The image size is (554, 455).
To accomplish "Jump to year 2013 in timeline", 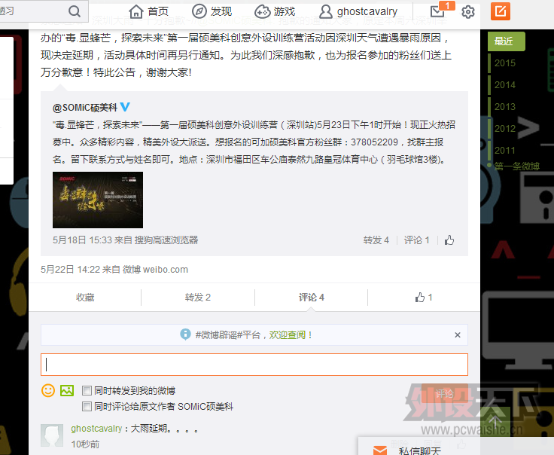I will tap(505, 106).
